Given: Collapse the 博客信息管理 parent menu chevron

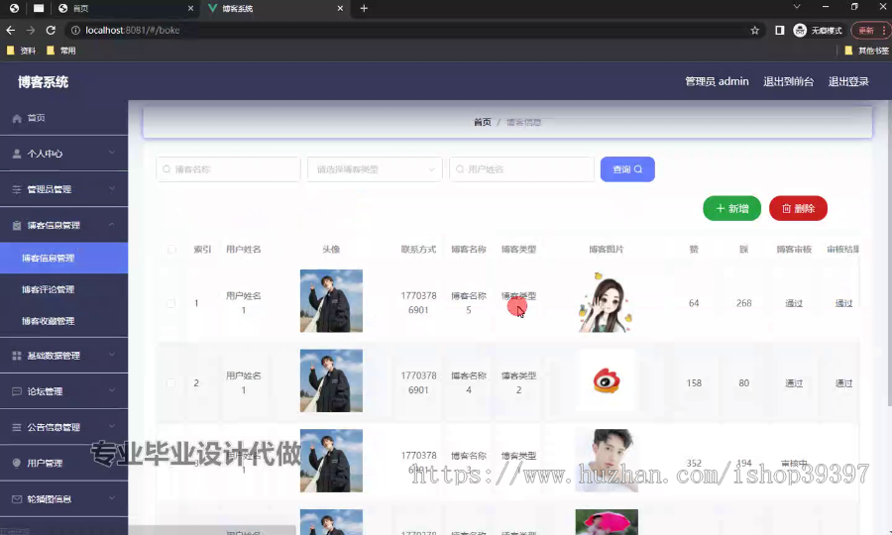Looking at the screenshot, I should click(111, 225).
